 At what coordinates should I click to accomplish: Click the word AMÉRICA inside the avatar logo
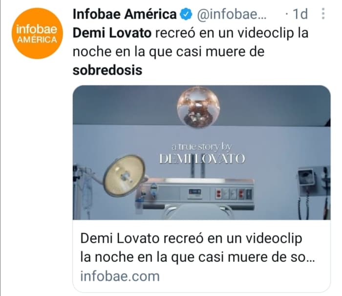click(x=37, y=40)
